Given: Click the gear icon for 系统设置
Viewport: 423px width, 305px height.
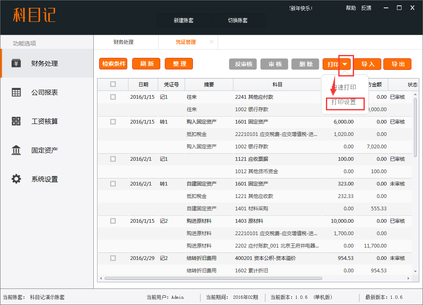Looking at the screenshot, I should pos(16,179).
